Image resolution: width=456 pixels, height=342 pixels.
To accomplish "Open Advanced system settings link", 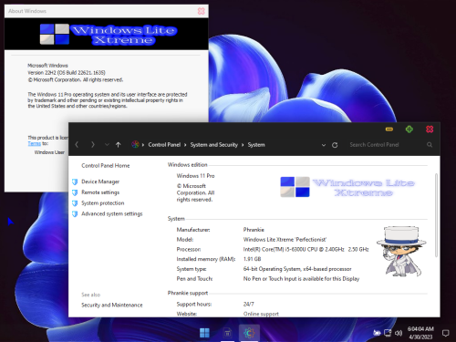I will (112, 213).
